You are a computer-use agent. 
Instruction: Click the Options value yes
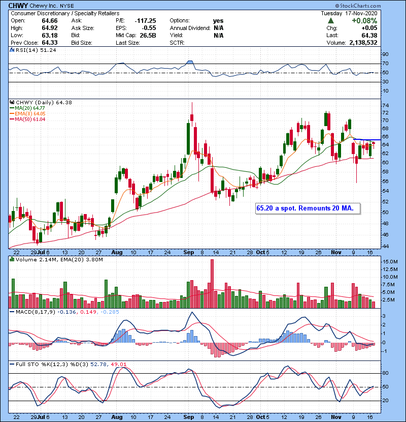coord(218,21)
